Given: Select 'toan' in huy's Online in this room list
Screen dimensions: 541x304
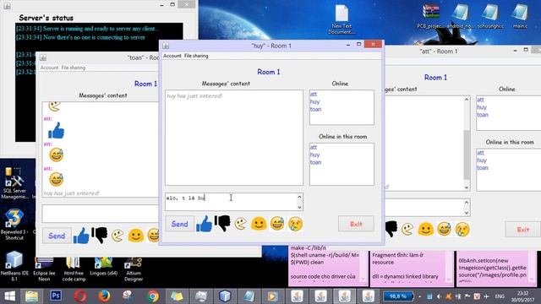Looking at the screenshot, I should pyautogui.click(x=315, y=162).
